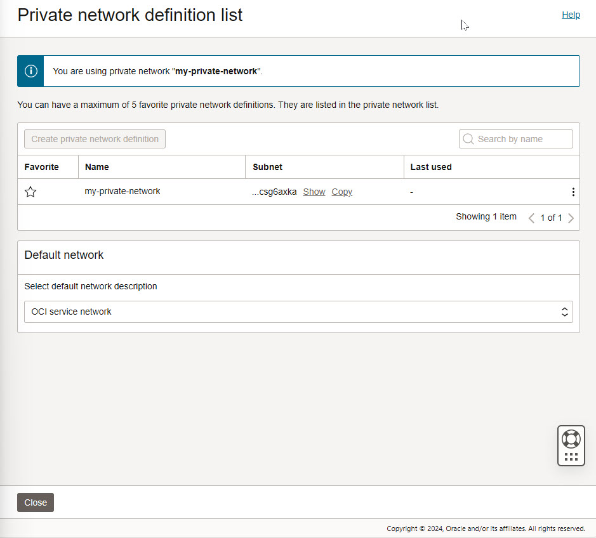The width and height of the screenshot is (596, 538).
Task: Select the my-private-network name cell
Action: 123,191
